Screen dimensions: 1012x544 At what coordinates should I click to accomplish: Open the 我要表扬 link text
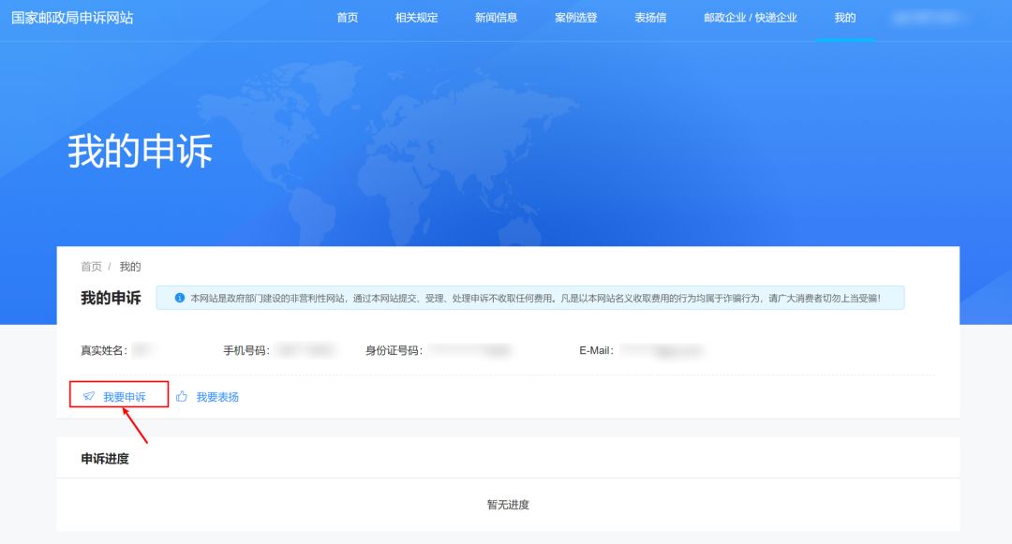(x=217, y=397)
